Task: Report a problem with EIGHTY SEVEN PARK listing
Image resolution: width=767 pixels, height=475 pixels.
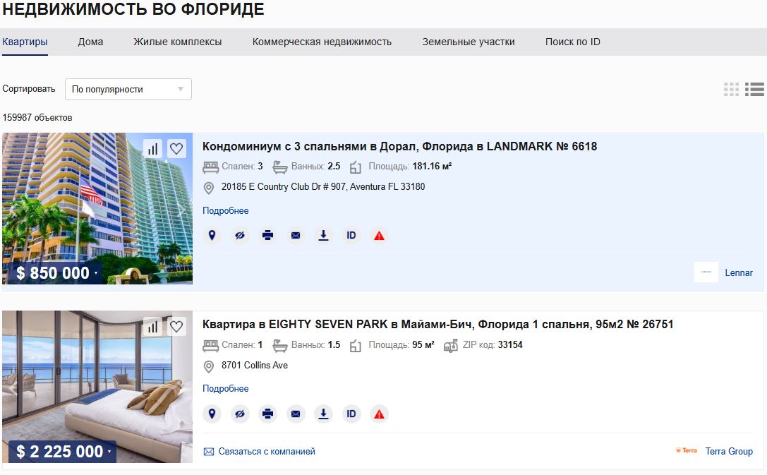Action: click(x=379, y=414)
